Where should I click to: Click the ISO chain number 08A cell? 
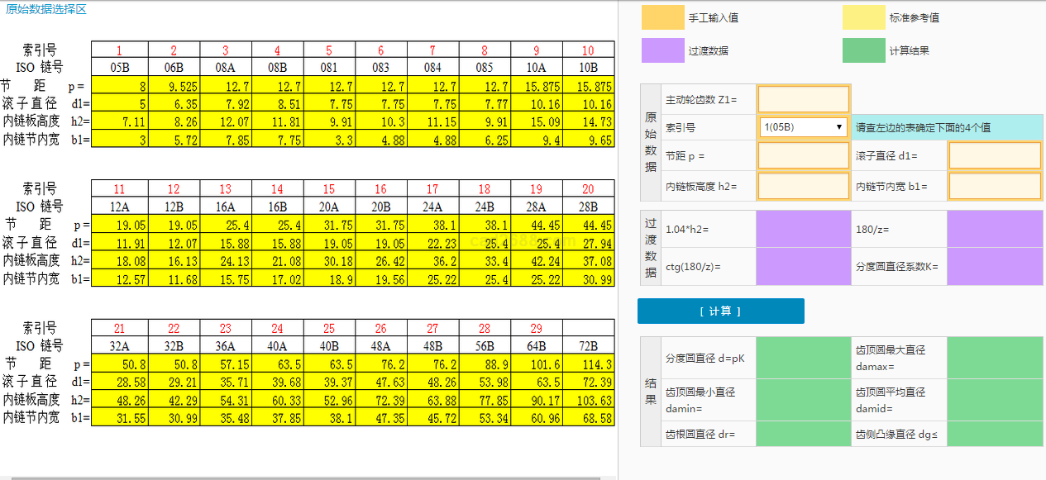226,67
